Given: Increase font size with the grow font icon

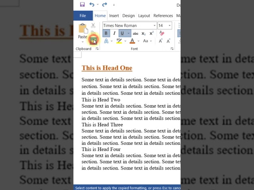Looking at the screenshot, I should click(x=160, y=41).
